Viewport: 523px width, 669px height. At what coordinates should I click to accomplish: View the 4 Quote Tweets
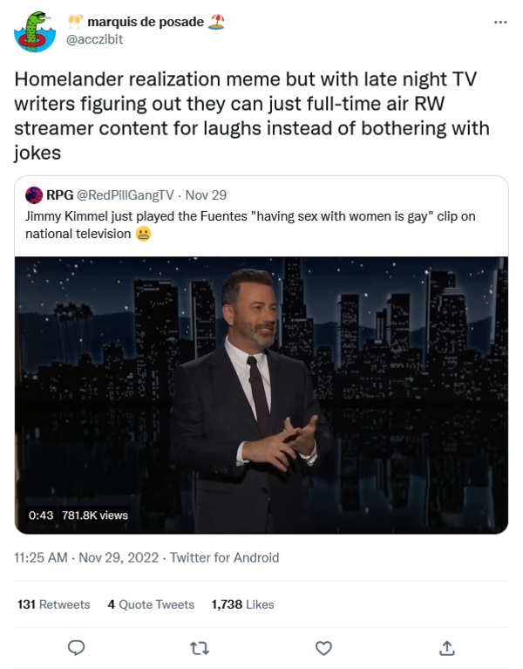(x=151, y=604)
